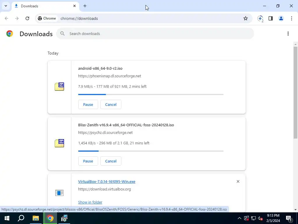Open Chrome's three-dot main menu
The width and height of the screenshot is (298, 224).
click(292, 18)
